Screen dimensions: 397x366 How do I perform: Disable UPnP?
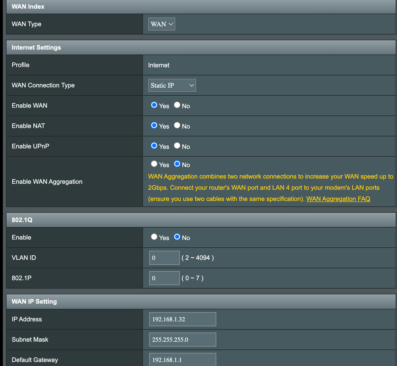[x=177, y=146]
